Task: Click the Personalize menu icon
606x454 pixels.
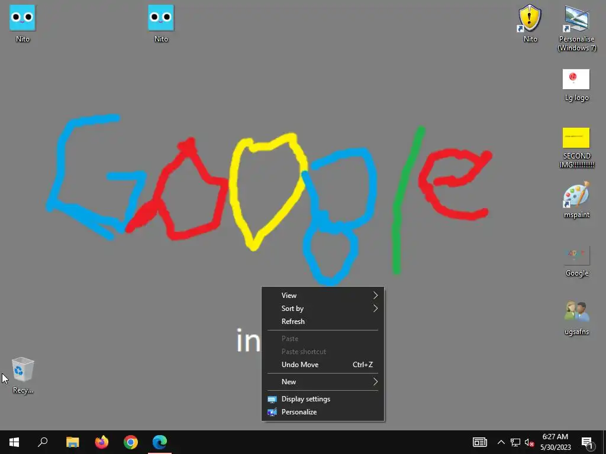Action: coord(272,412)
